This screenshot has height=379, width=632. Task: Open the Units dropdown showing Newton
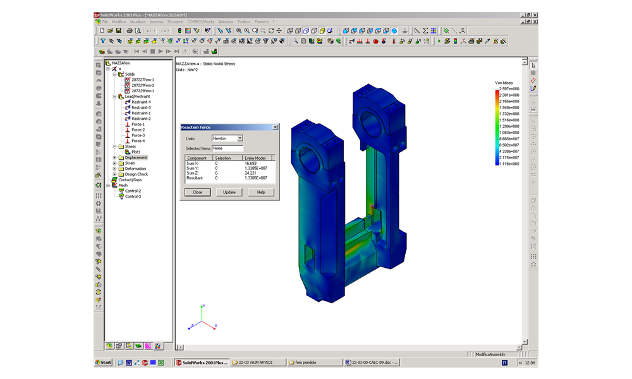[240, 138]
